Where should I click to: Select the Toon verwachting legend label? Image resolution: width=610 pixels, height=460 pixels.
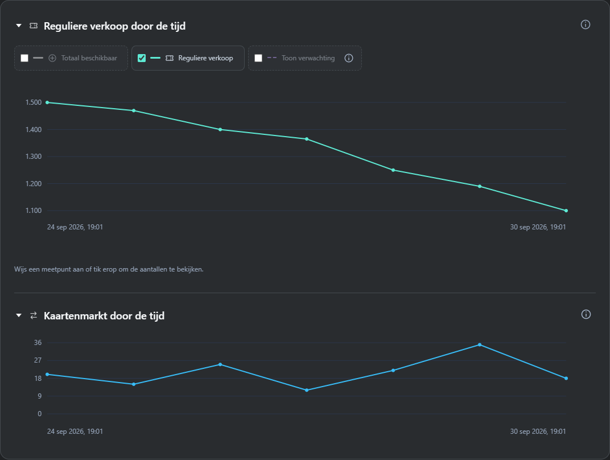pos(308,58)
